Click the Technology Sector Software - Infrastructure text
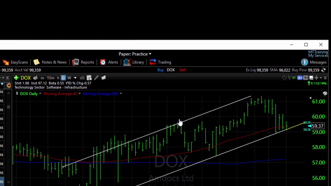Viewport: 331px width, 186px height. click(51, 87)
